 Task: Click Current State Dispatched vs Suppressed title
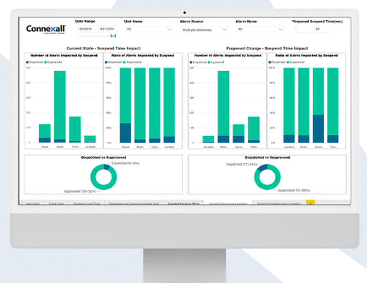click(x=103, y=157)
